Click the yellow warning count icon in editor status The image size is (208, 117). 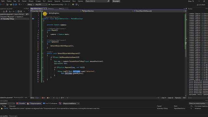[x=48, y=98]
